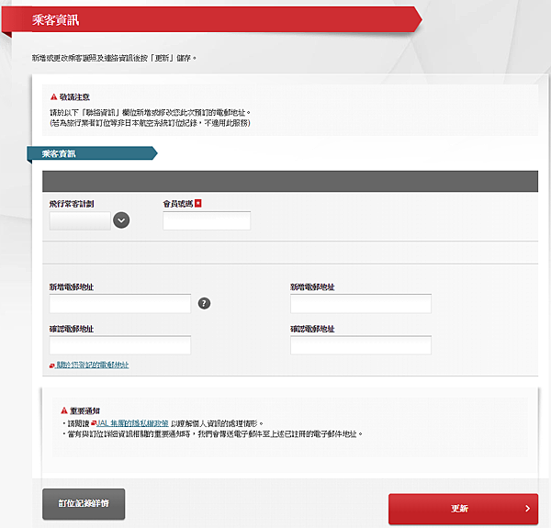Click the 敬請注意 heading text
The image size is (551, 528).
click(74, 97)
